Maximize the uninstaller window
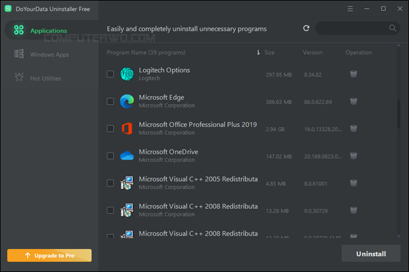The width and height of the screenshot is (409, 272). 383,8
